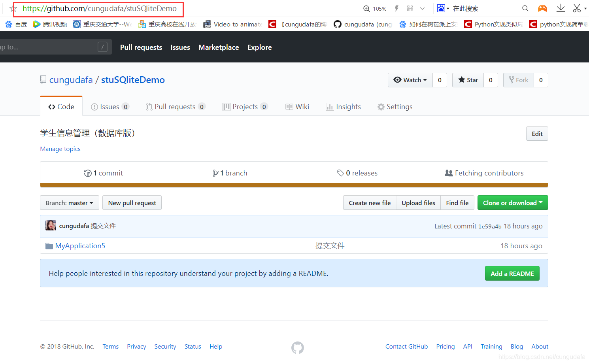Open the Video to animate bookmark
The width and height of the screenshot is (589, 364).
(x=233, y=25)
